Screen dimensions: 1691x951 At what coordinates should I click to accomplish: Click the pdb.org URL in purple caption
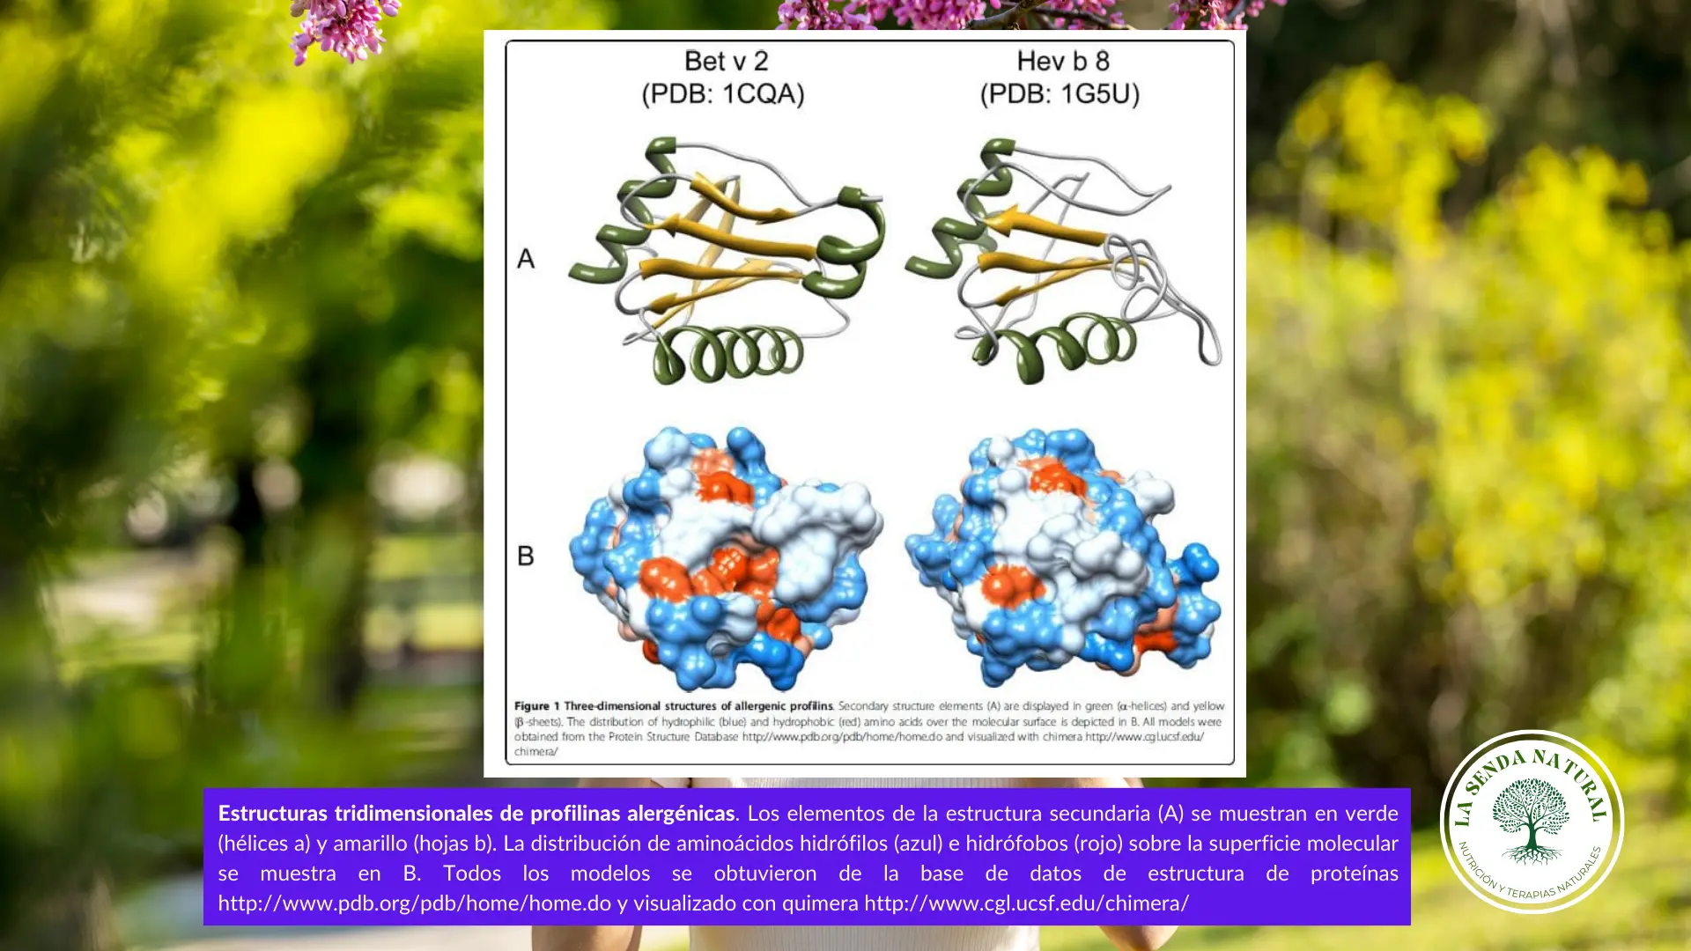[x=414, y=903]
